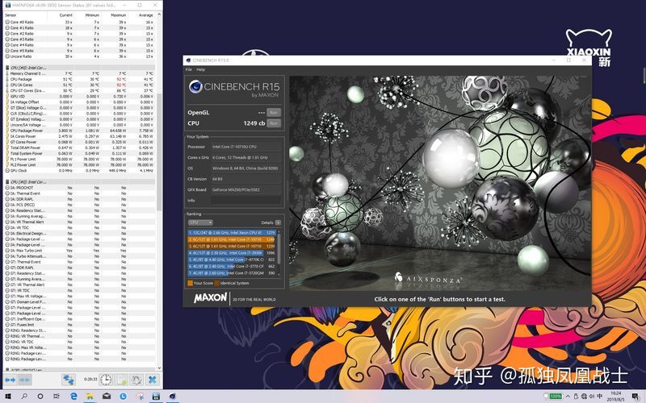The width and height of the screenshot is (646, 403).
Task: Close HWiNFO sensors with blue X icon
Action: tap(152, 380)
